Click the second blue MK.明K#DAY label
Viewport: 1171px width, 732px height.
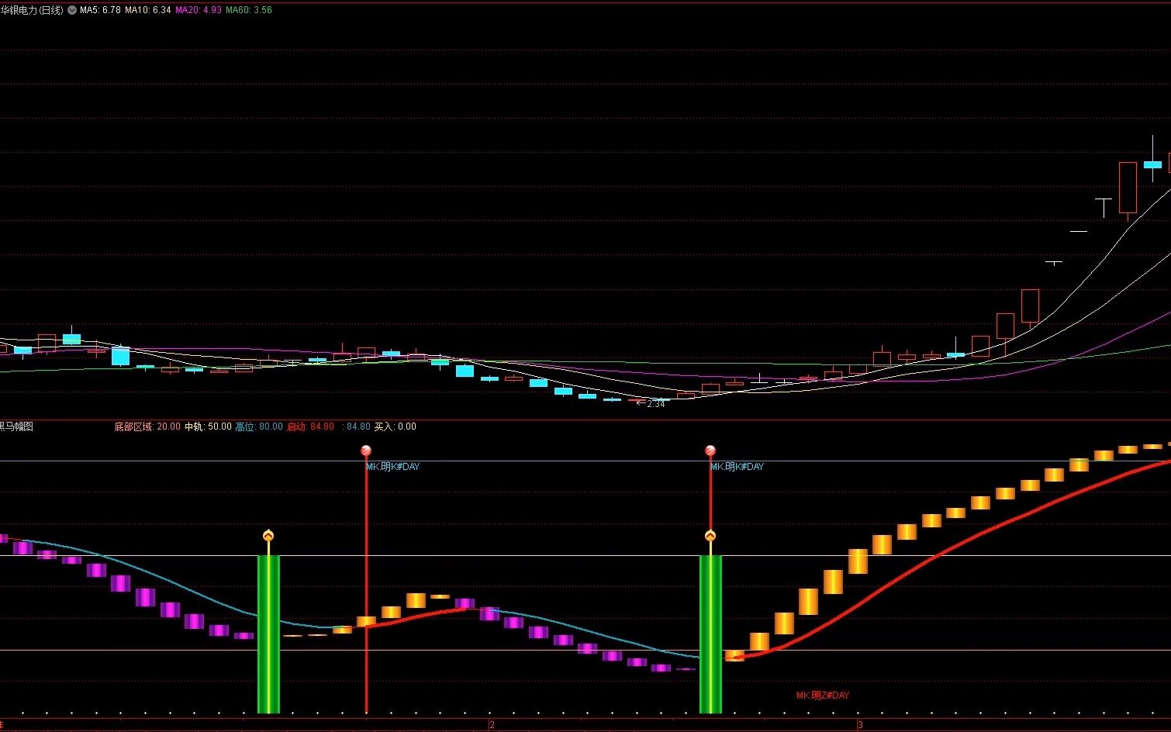click(x=737, y=467)
